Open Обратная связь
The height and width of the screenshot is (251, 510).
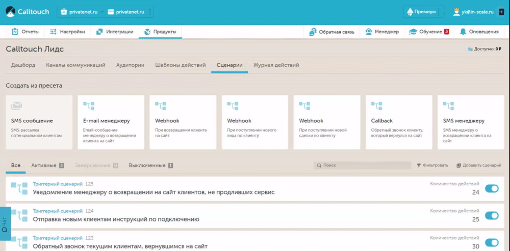331,32
